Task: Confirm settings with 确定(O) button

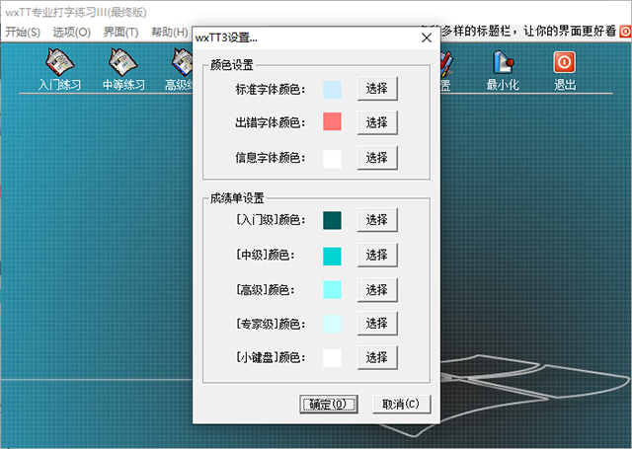Action: tap(329, 404)
